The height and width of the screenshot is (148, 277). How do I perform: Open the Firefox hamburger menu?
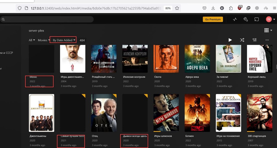(274, 8)
